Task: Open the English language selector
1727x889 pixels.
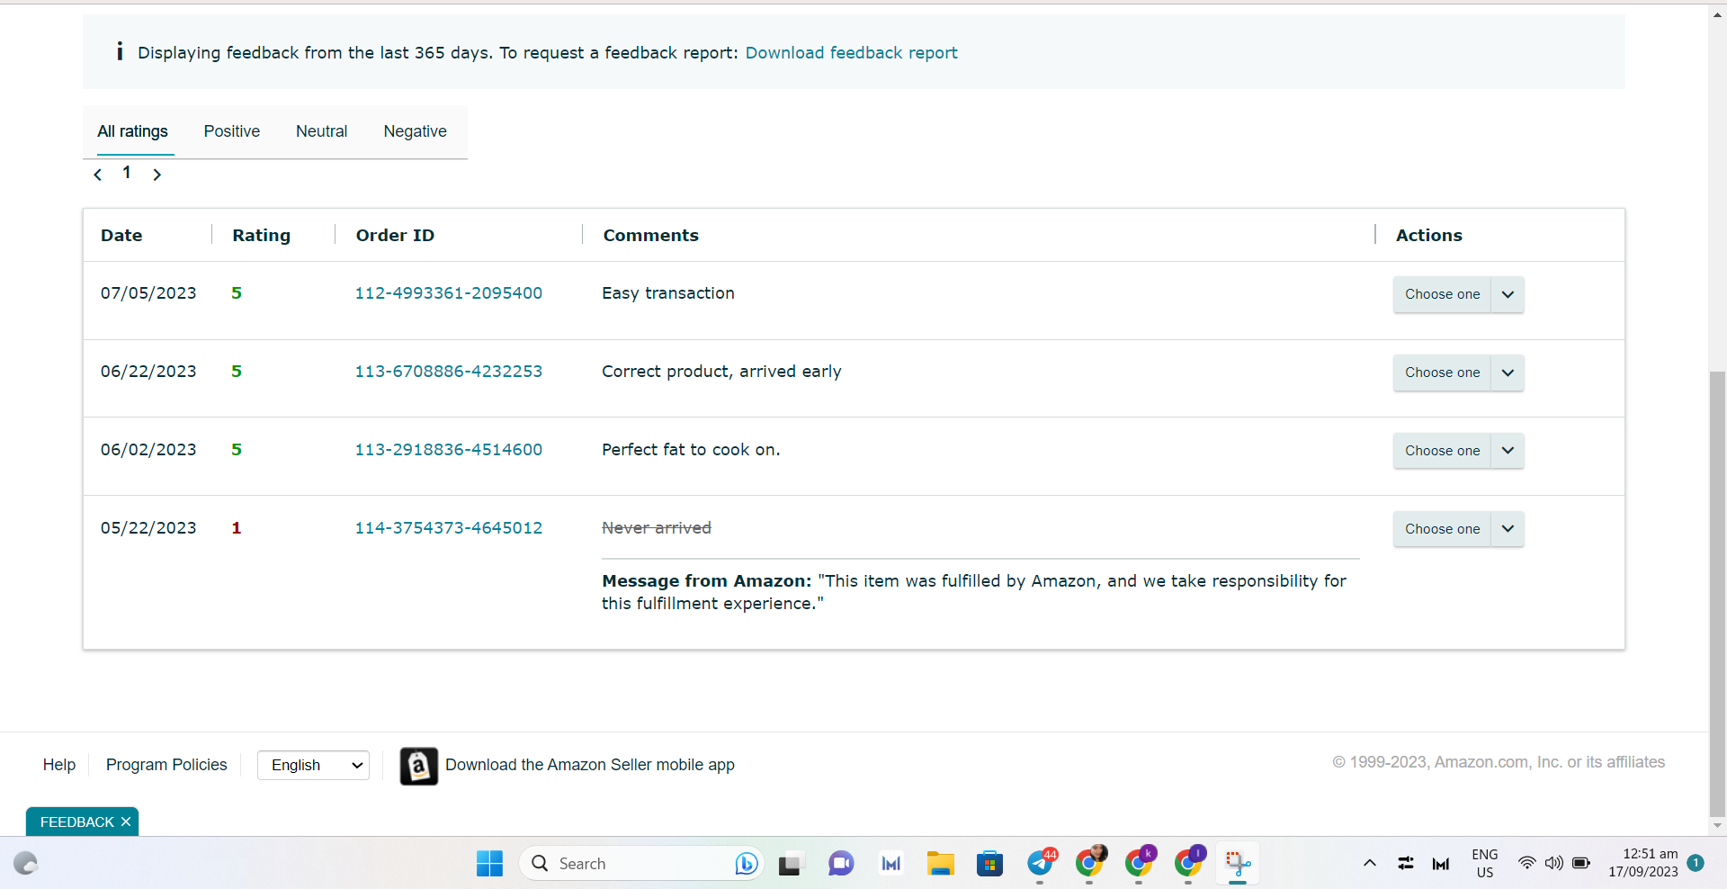Action: pyautogui.click(x=313, y=765)
